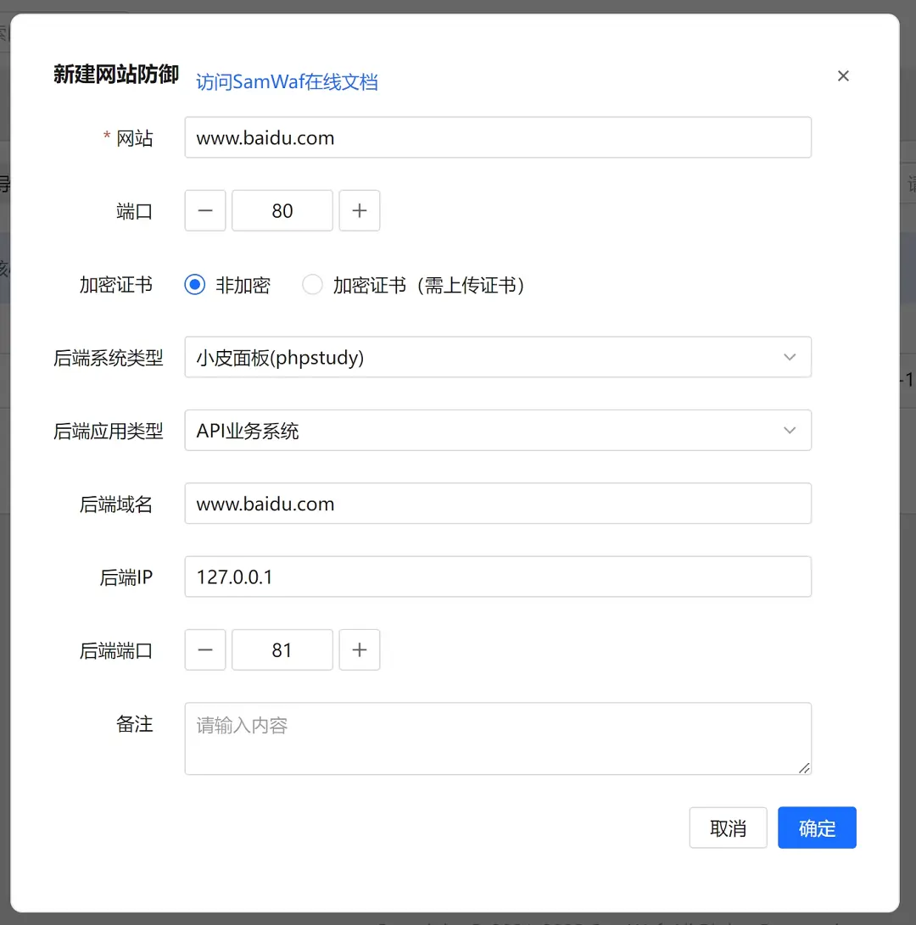Select 加密证书（需上传证书）option
Image resolution: width=916 pixels, height=925 pixels.
(x=312, y=286)
